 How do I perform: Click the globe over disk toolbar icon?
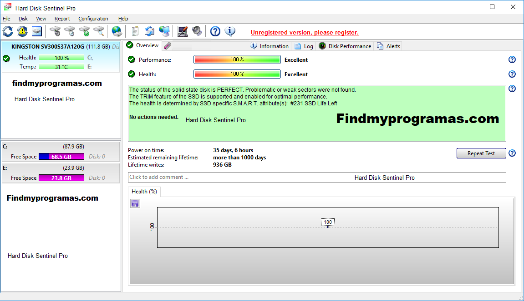pyautogui.click(x=117, y=31)
